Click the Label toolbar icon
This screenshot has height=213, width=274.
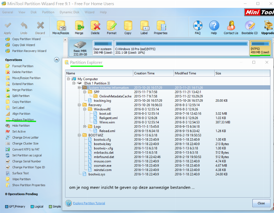(x=144, y=26)
